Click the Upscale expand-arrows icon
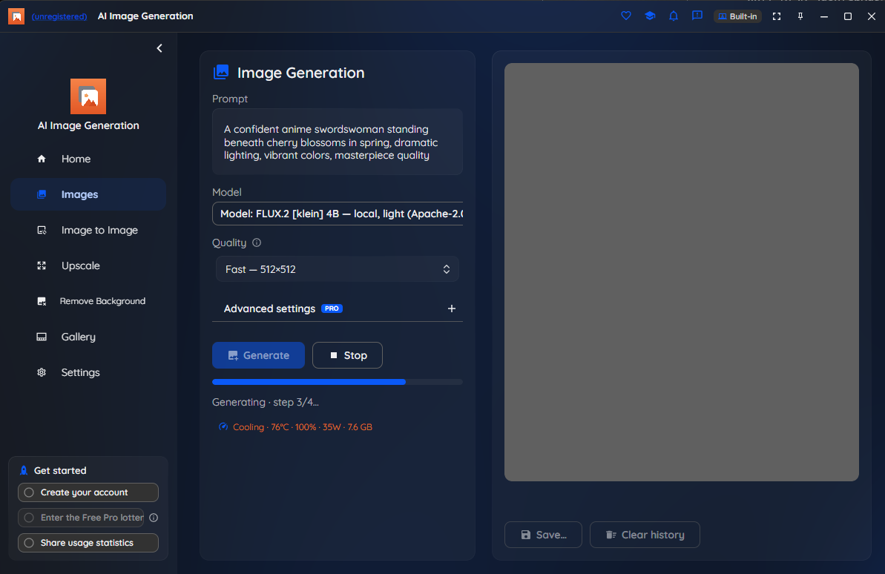 tap(42, 265)
